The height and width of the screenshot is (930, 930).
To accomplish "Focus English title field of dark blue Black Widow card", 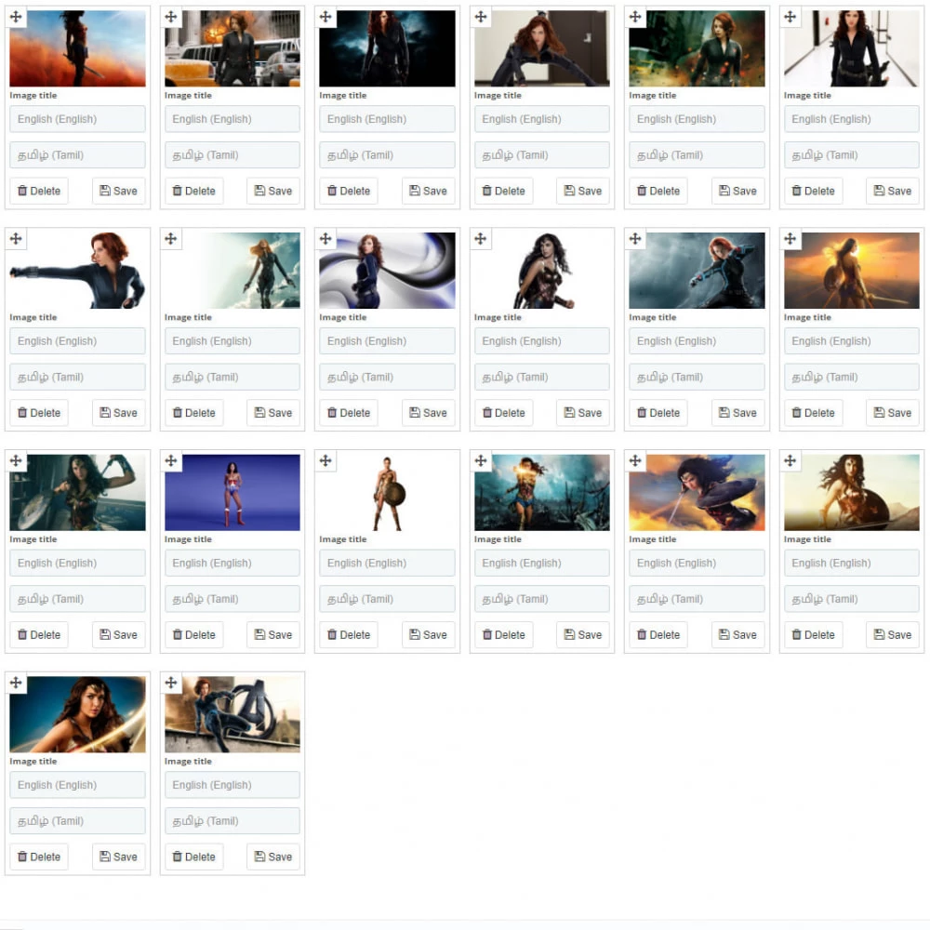I will pyautogui.click(x=387, y=119).
